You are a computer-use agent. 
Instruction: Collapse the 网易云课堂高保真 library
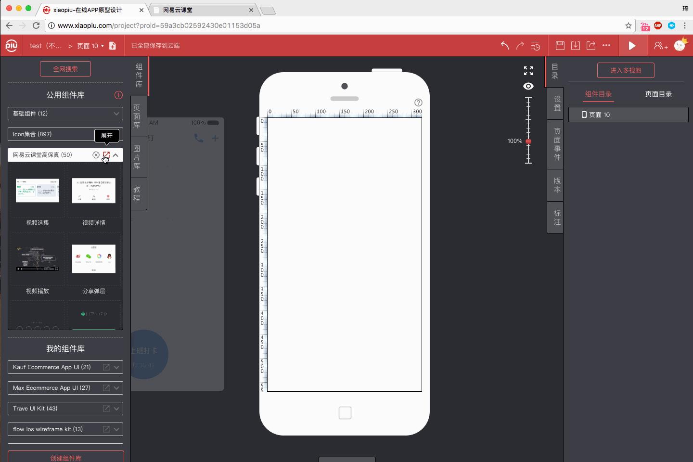coord(116,155)
